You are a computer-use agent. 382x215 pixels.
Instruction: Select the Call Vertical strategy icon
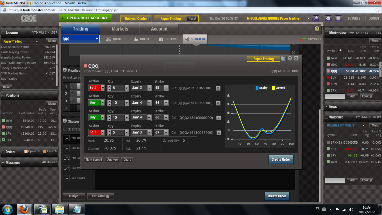click(x=67, y=169)
